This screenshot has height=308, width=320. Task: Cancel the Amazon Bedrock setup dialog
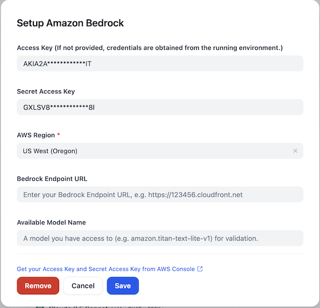click(x=83, y=286)
